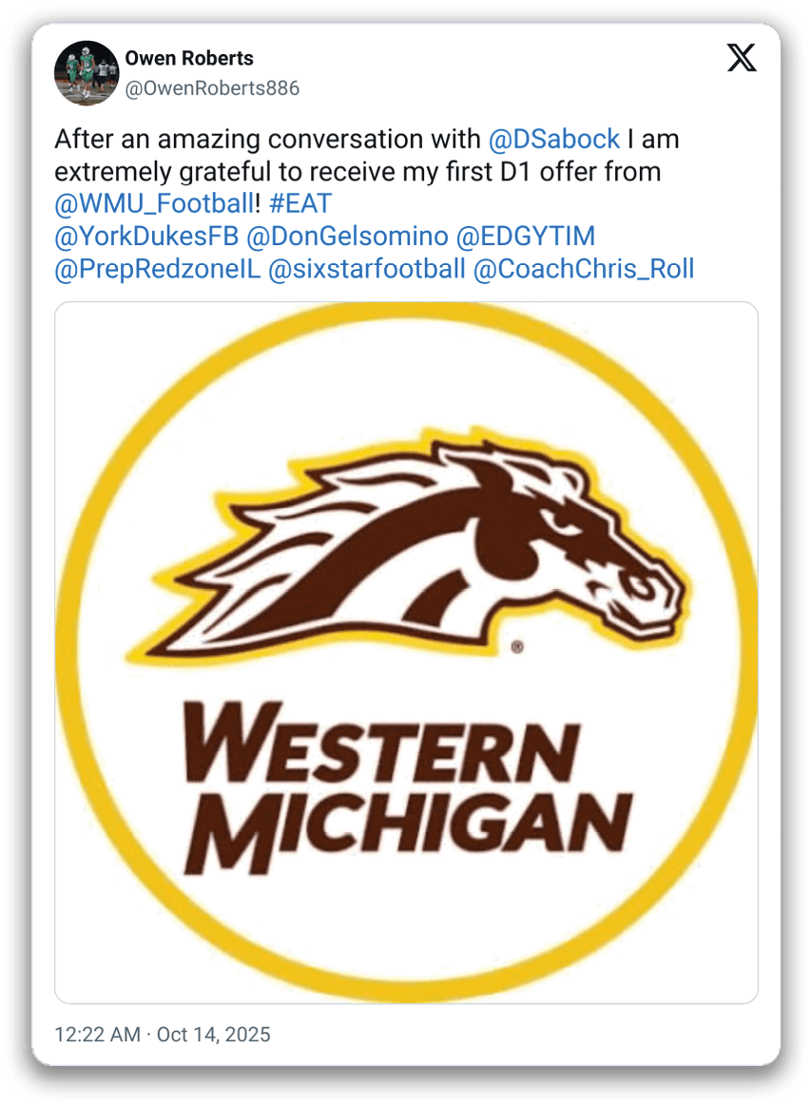Click the Oct 14, 2025 date
The width and height of the screenshot is (812, 1106).
[x=213, y=1034]
